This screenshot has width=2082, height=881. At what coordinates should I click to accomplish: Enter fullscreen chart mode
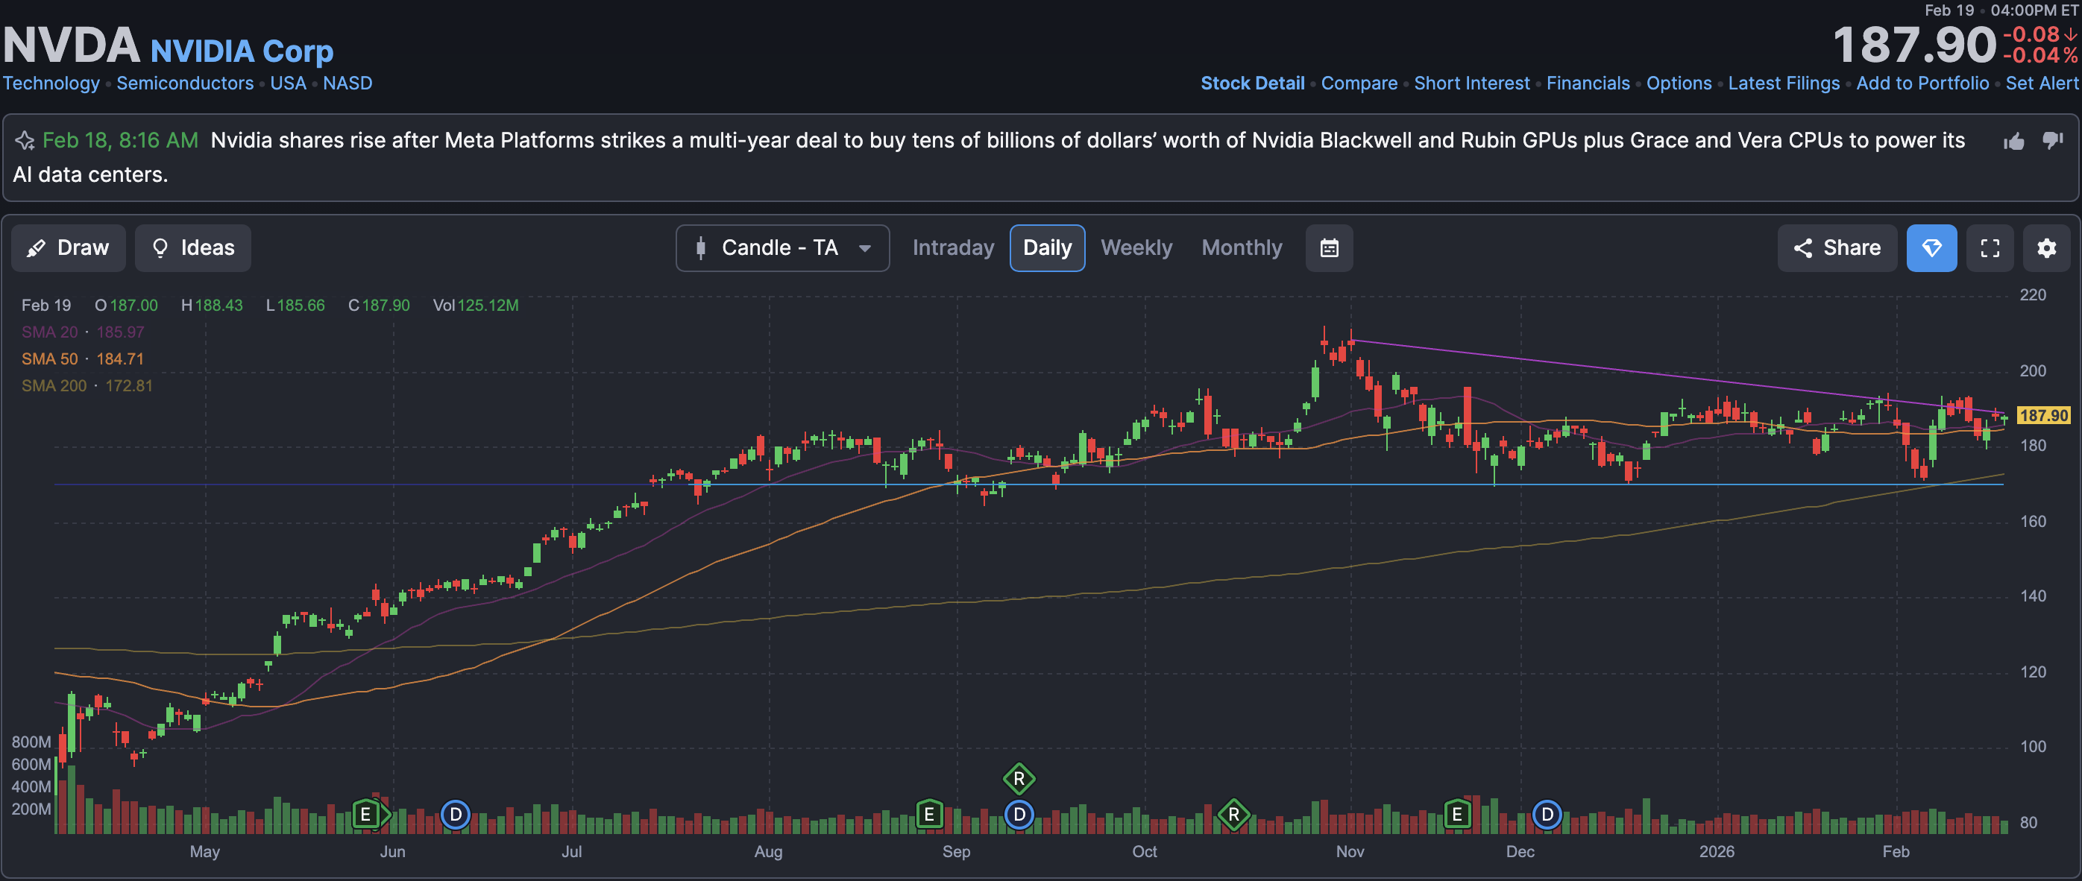point(1990,248)
